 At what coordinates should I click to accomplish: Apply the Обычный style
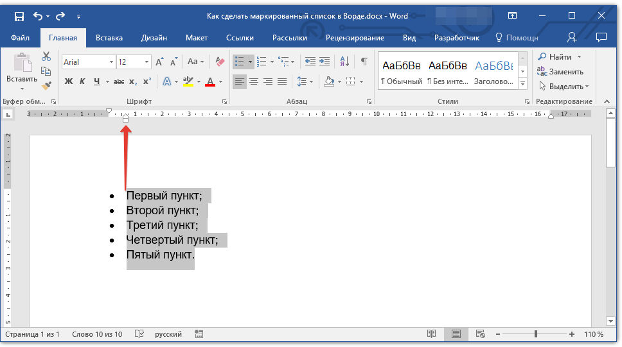point(401,71)
